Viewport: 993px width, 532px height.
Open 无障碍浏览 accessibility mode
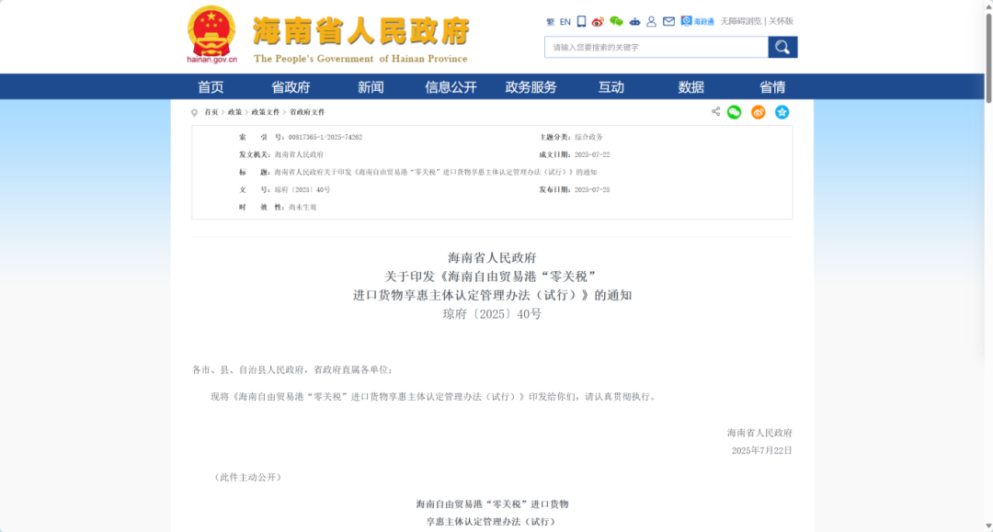pyautogui.click(x=741, y=21)
